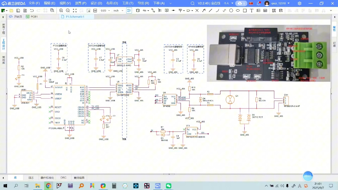The width and height of the screenshot is (338, 190).
Task: Open the DRC bottom panel tab
Action: (x=63, y=177)
